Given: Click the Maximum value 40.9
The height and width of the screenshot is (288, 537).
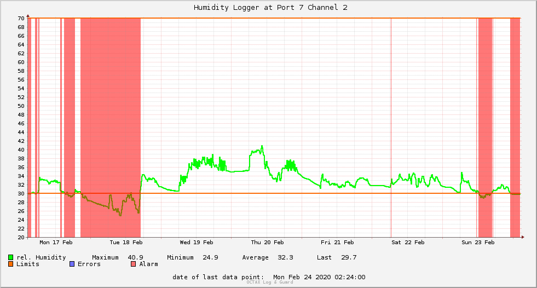Looking at the screenshot, I should coord(135,257).
